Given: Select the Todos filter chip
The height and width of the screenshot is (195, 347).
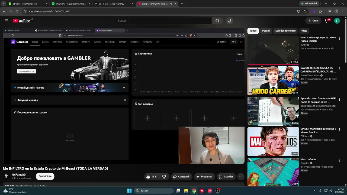Looking at the screenshot, I should [253, 31].
